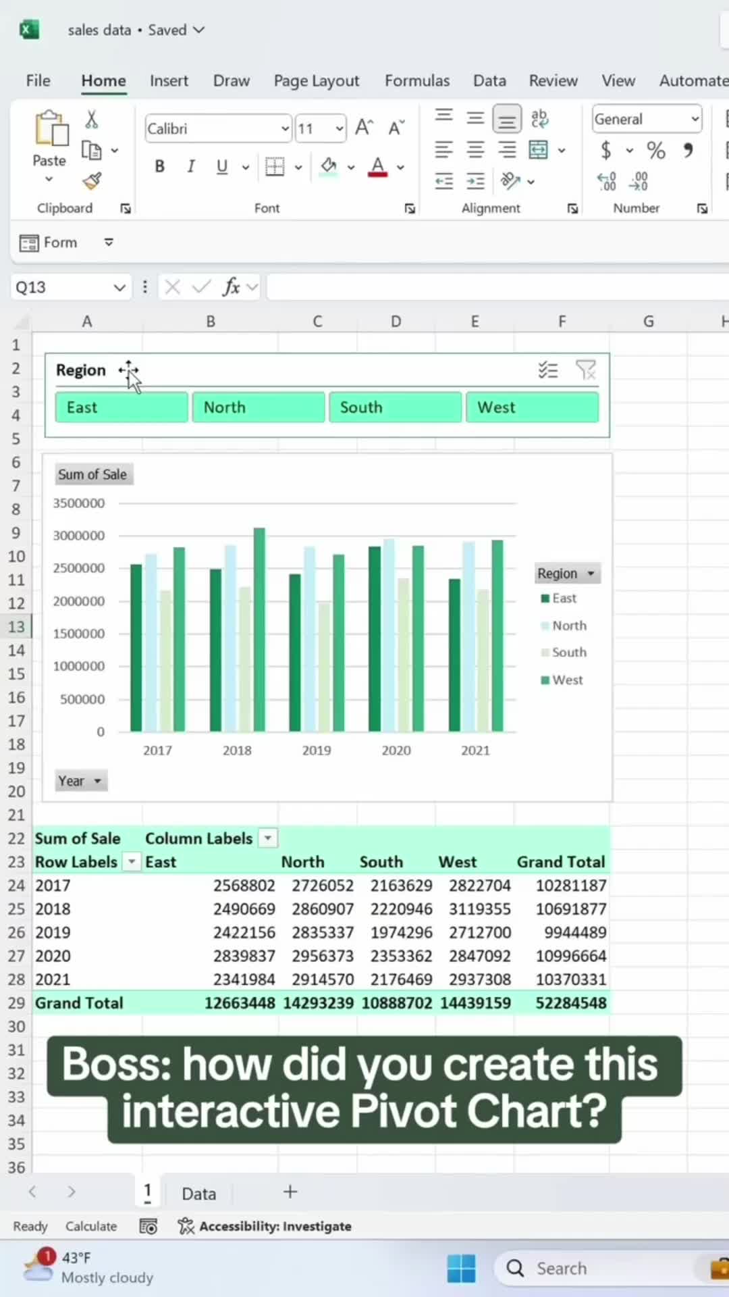
Task: Toggle the Bottom Align button
Action: [x=507, y=120]
